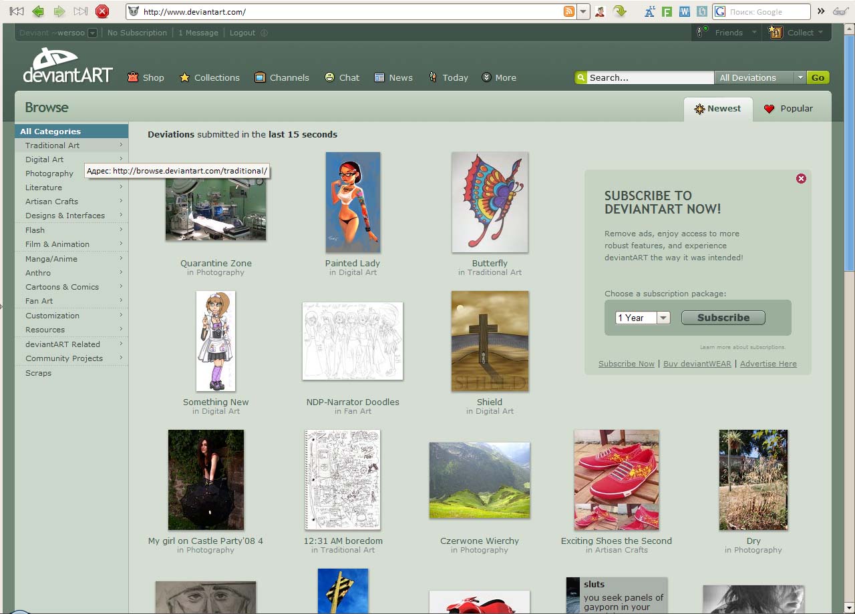This screenshot has width=855, height=614.
Task: Open Collections with the star icon
Action: tap(209, 77)
